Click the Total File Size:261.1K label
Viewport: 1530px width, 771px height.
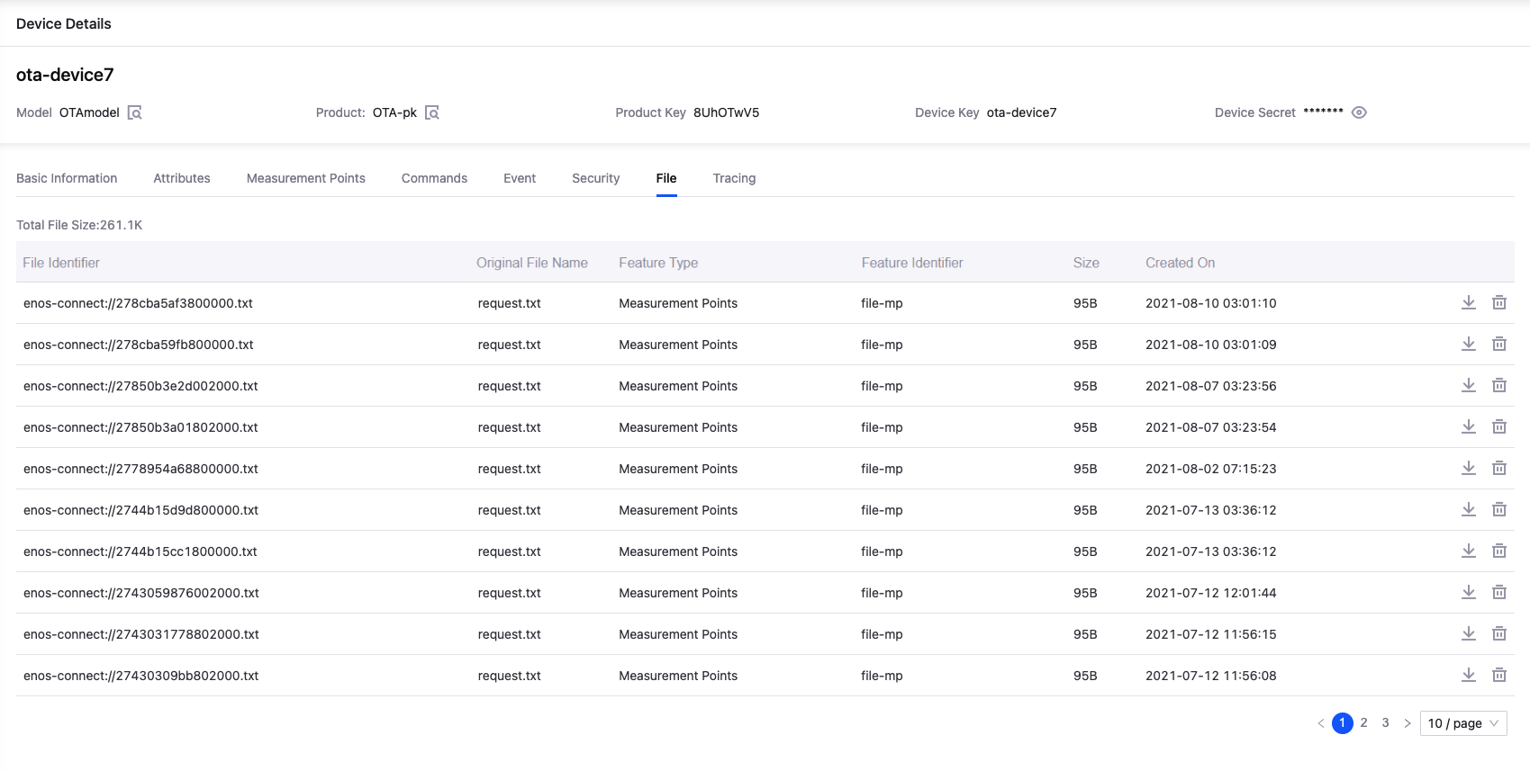coord(79,225)
